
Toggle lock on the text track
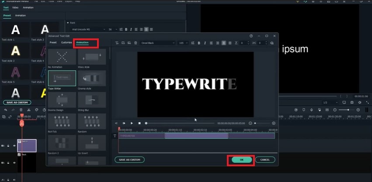(x=8, y=145)
